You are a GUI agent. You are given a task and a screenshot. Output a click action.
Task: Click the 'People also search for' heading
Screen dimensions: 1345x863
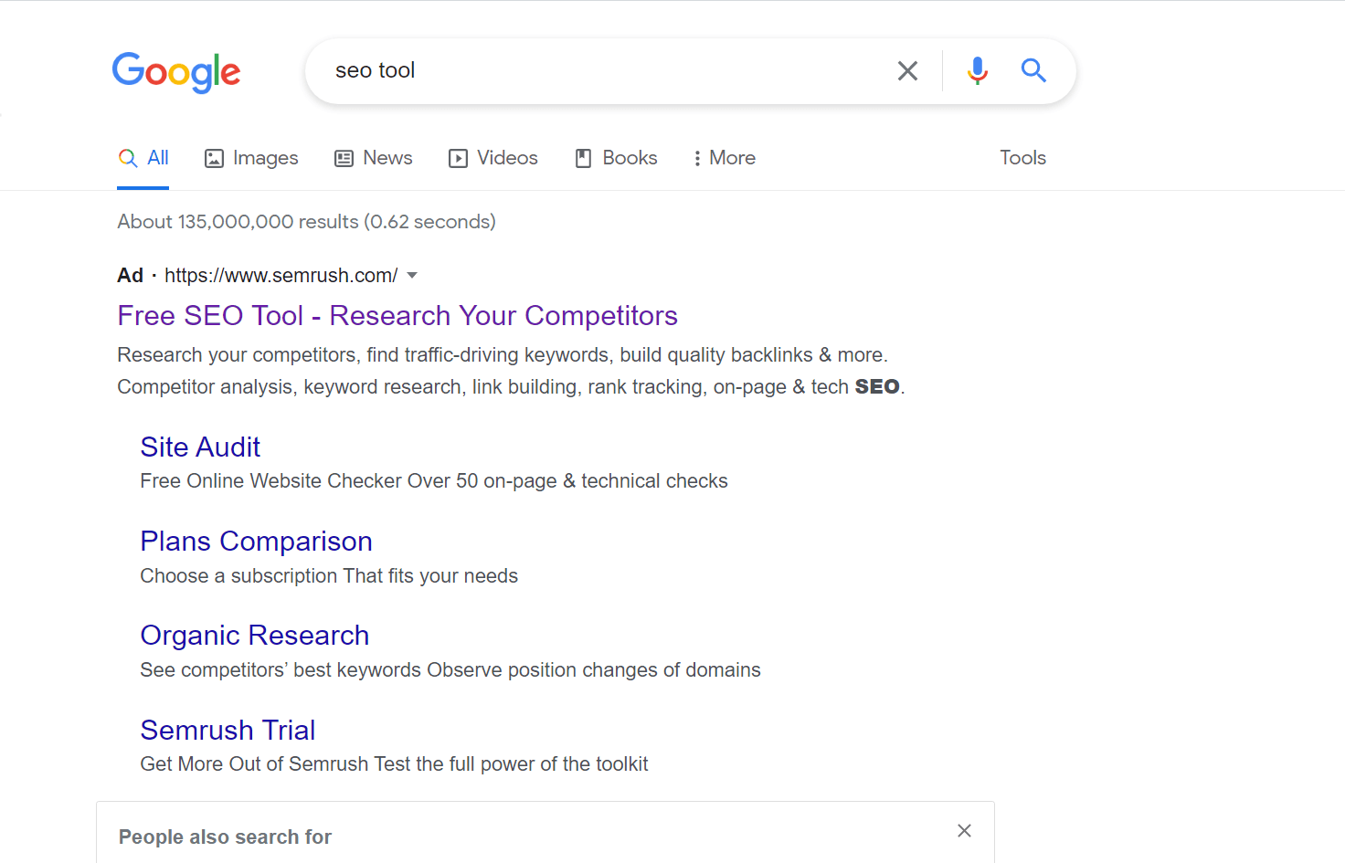[225, 837]
